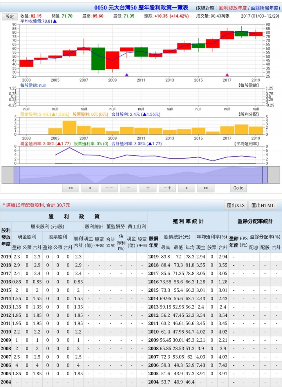Click the 2009 red candlestick
282x387 pixels.
tap(112, 60)
